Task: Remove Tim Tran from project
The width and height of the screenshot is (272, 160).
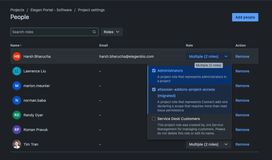Action: (242, 144)
